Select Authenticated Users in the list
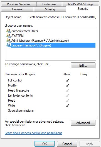This screenshot has width=101, height=147. 24,31
